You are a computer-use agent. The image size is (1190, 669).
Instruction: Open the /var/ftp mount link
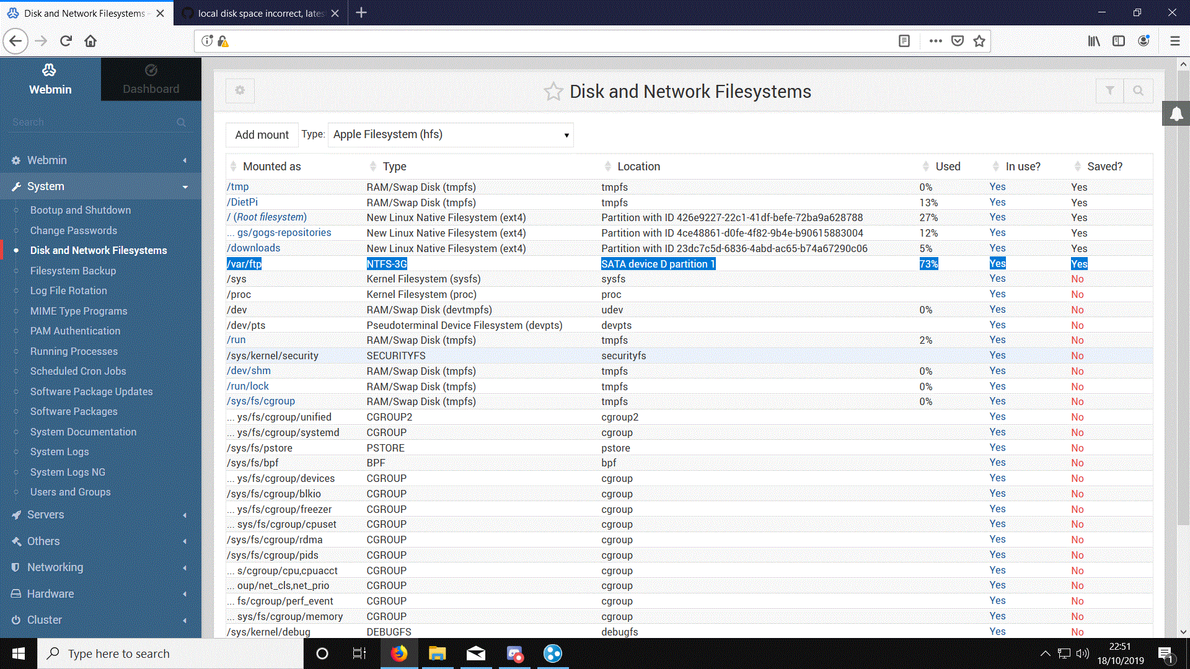click(244, 264)
